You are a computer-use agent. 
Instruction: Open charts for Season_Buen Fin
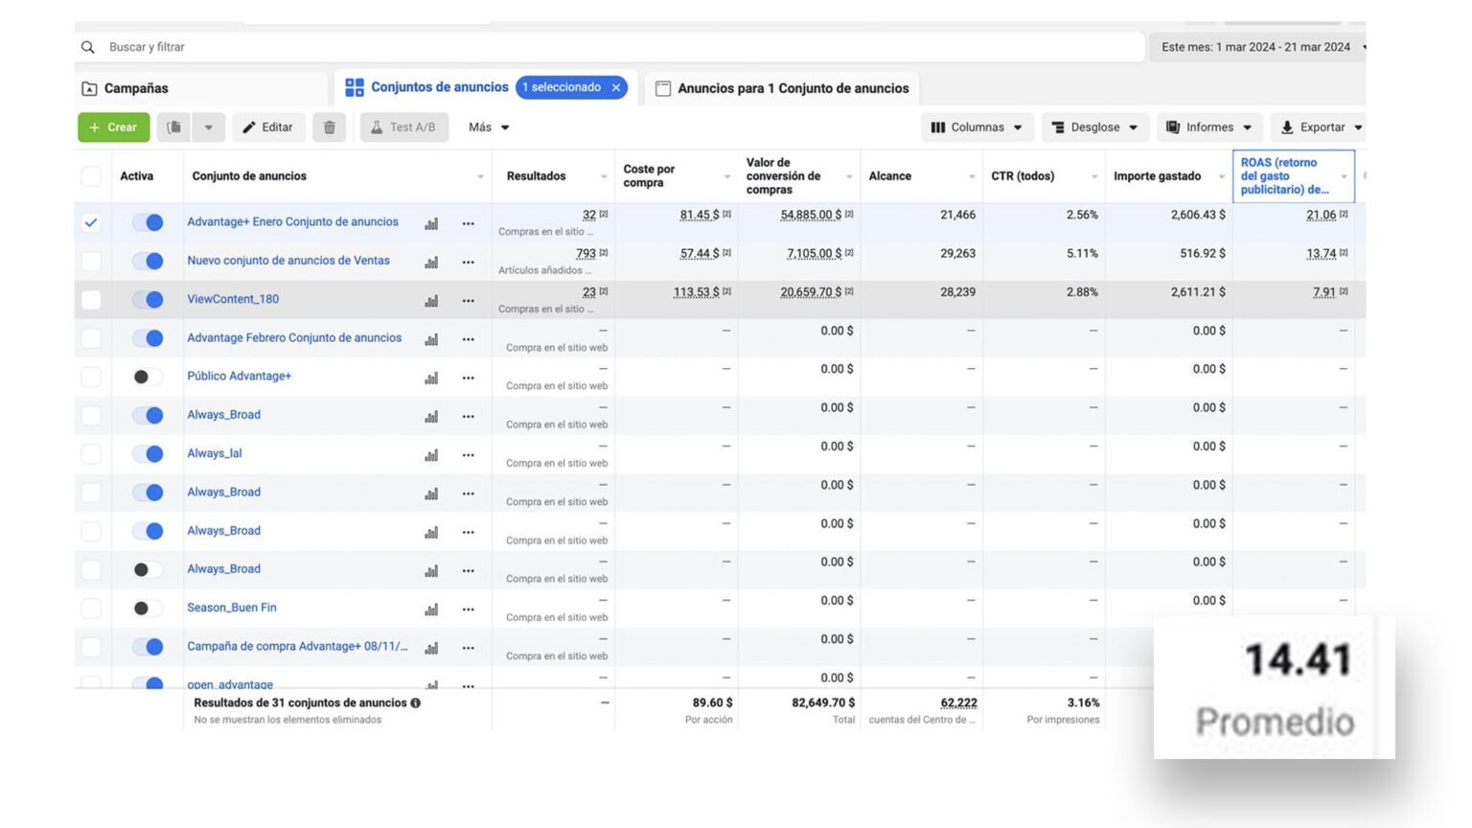pyautogui.click(x=431, y=609)
